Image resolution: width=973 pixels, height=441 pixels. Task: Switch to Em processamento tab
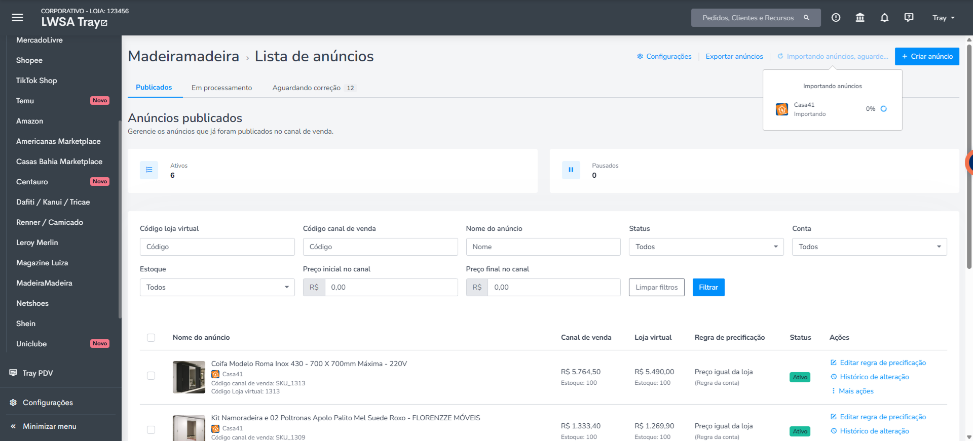point(221,88)
